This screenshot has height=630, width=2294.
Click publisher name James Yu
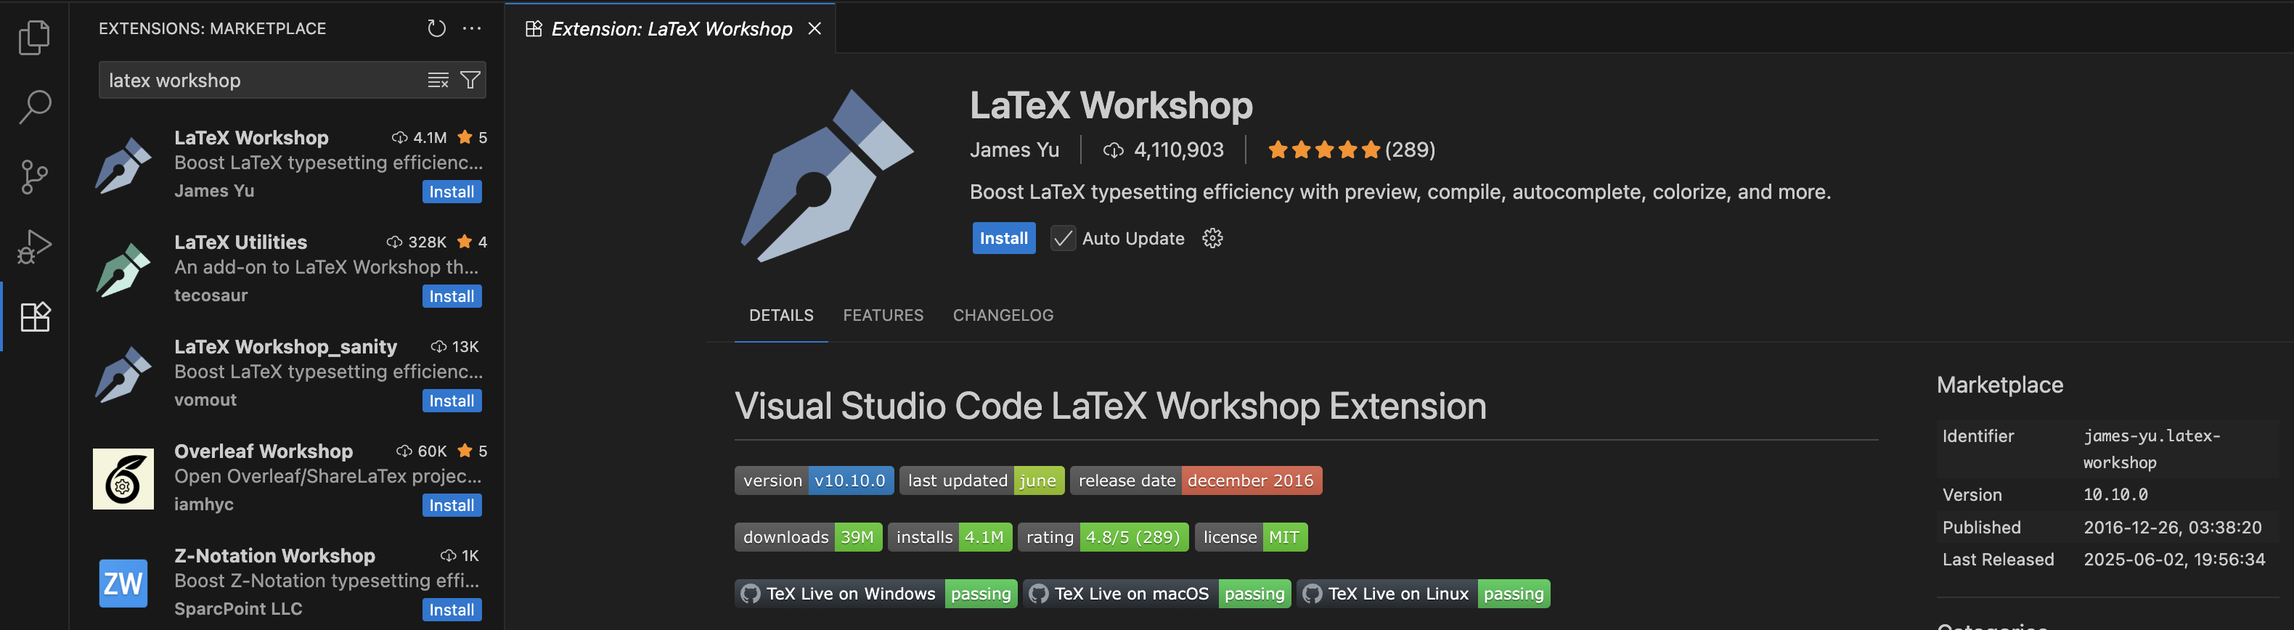click(x=1014, y=150)
